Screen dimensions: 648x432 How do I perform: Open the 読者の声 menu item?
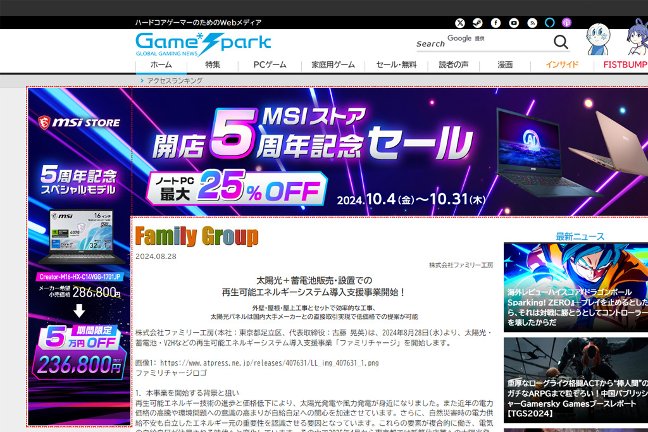click(x=454, y=65)
